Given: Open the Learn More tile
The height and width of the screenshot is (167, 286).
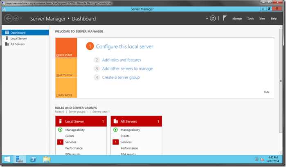Looking at the screenshot, I should 66,88.
